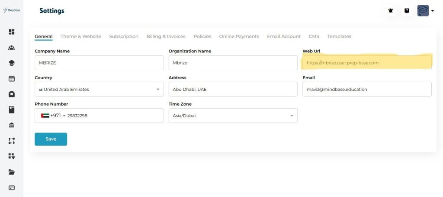The height and width of the screenshot is (197, 443).
Task: Click the Company Name input field
Action: click(x=99, y=63)
